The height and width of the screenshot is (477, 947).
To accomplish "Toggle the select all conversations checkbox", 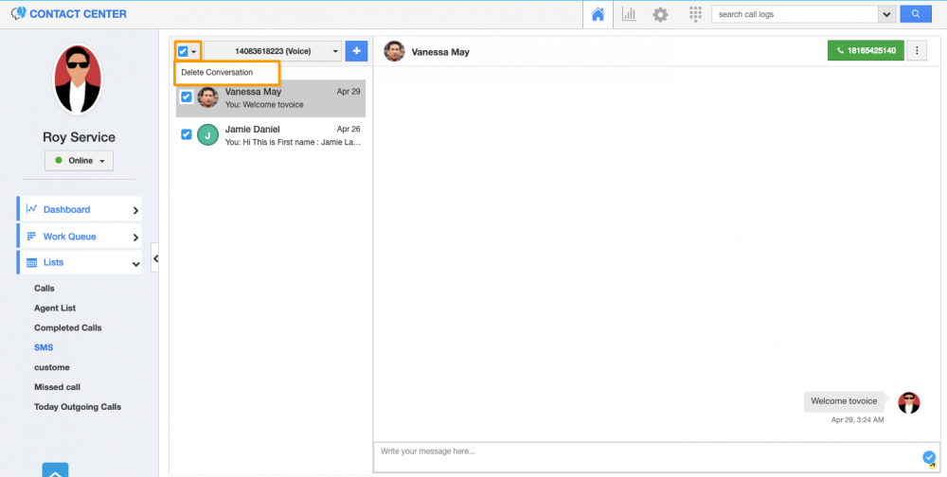I will coord(183,51).
